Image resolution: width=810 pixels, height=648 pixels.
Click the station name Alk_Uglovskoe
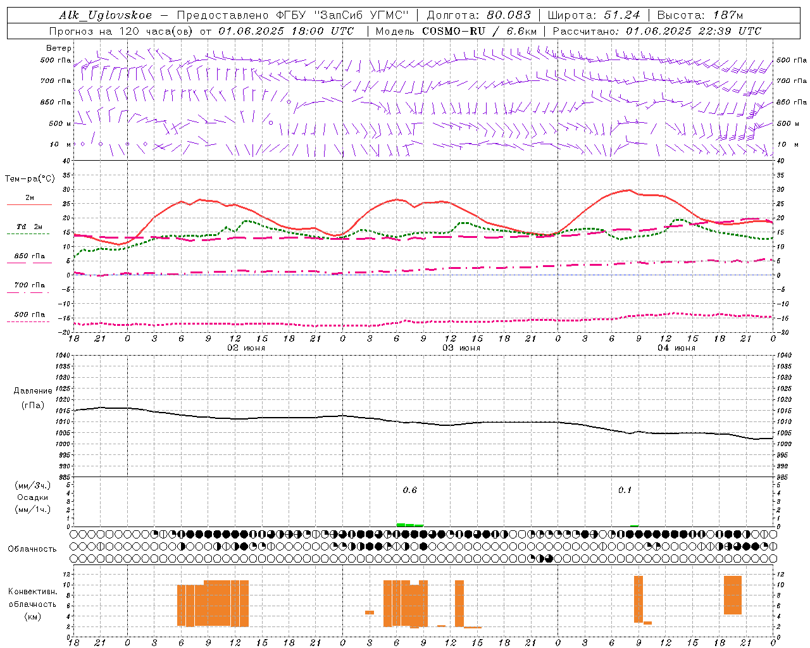pyautogui.click(x=106, y=16)
